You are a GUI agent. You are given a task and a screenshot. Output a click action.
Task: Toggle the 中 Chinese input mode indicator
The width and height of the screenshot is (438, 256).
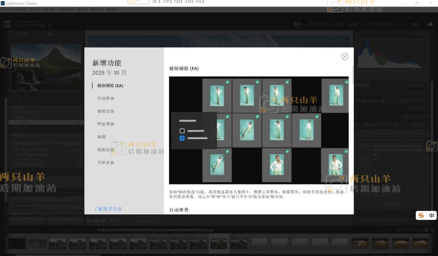pos(431,215)
